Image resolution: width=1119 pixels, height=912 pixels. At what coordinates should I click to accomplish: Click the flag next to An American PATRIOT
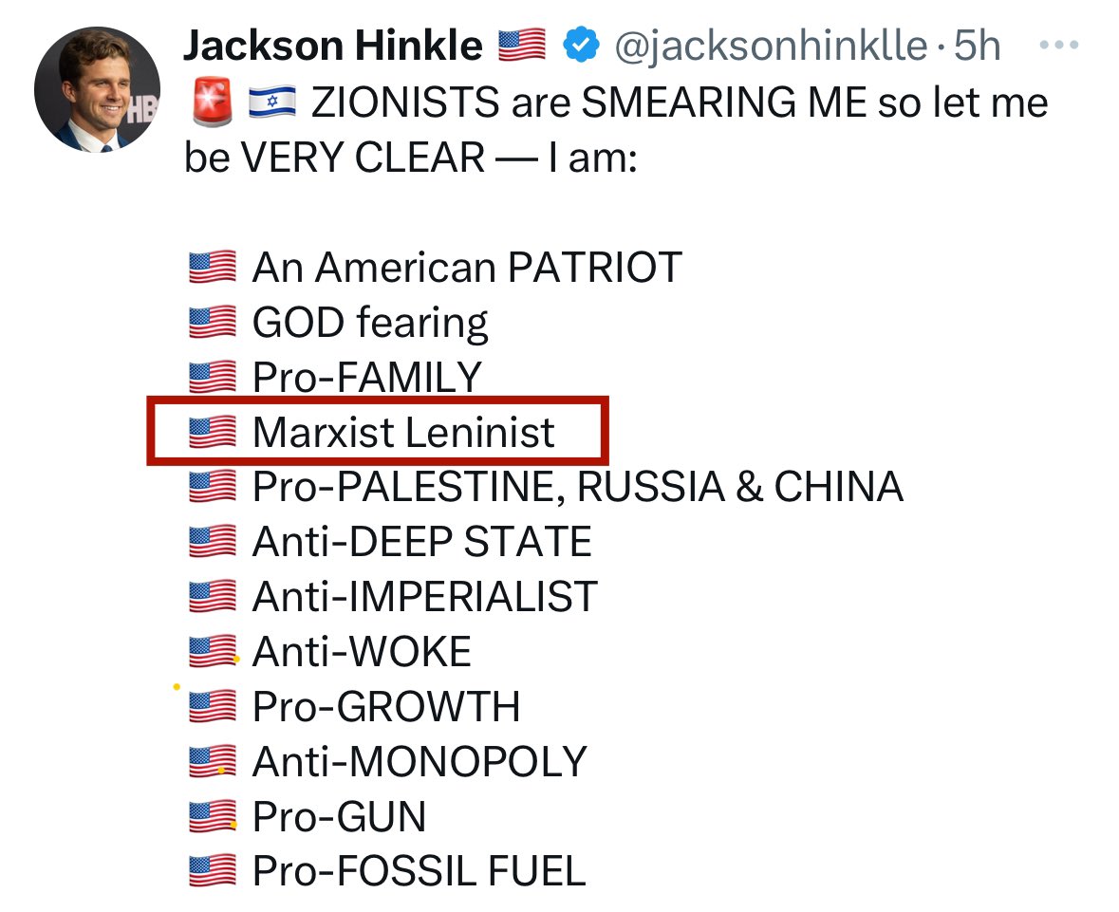[x=212, y=268]
